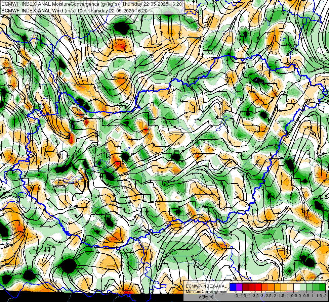Click the -2 tick value on the legend
329x302 pixels.
coord(274,296)
